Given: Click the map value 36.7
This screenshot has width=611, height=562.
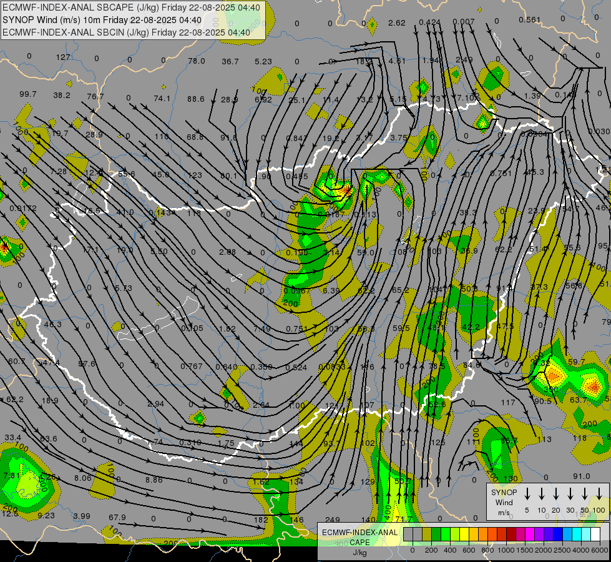Looking at the screenshot, I should [230, 62].
